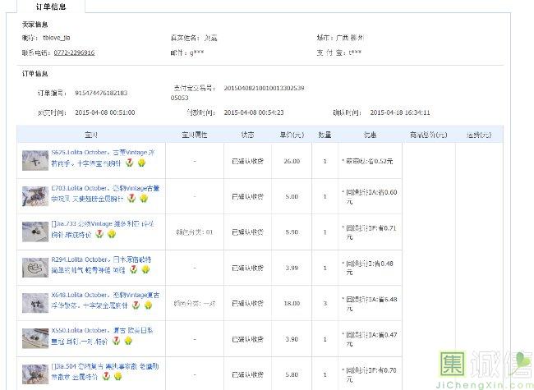Open the S675 product thumbnail image
534x390 pixels.
(35, 159)
